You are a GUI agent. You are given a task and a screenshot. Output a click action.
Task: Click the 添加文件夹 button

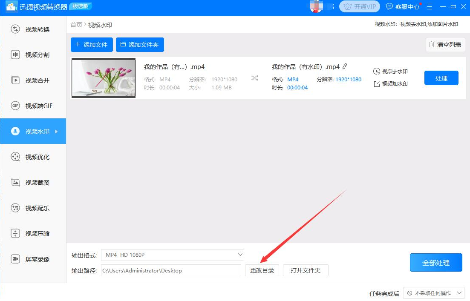[140, 45]
